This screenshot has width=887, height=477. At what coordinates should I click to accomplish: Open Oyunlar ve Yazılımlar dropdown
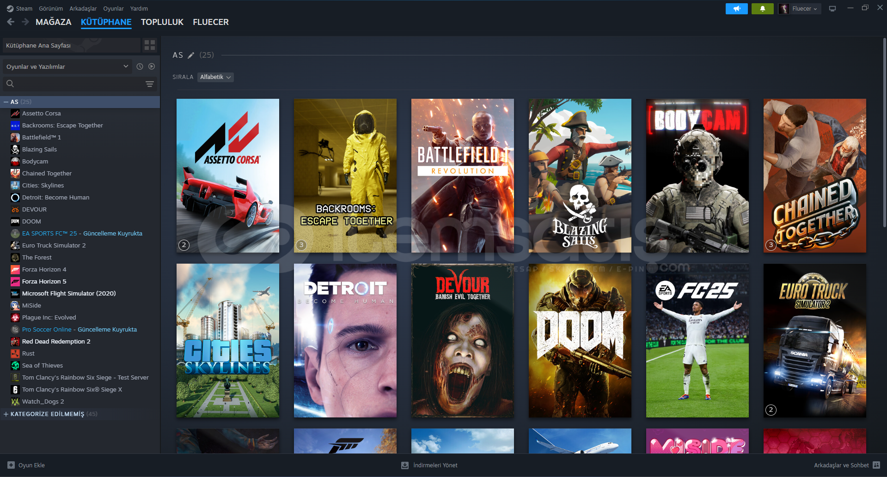point(67,66)
